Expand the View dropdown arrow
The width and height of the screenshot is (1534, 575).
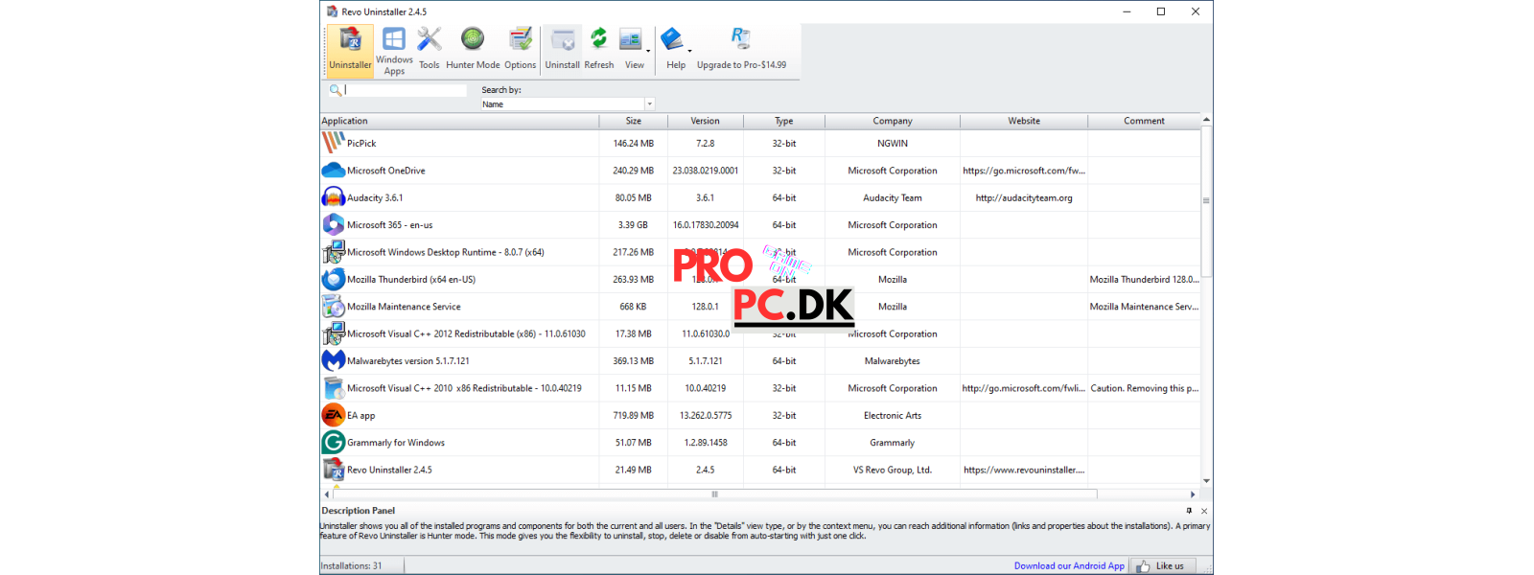click(648, 51)
